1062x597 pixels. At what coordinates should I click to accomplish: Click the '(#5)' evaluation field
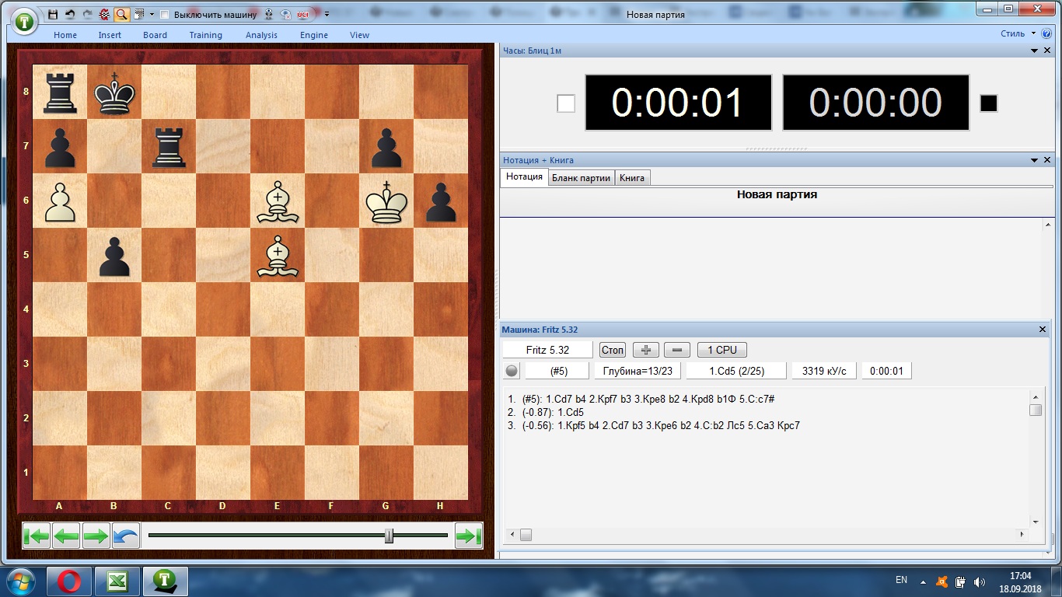557,371
